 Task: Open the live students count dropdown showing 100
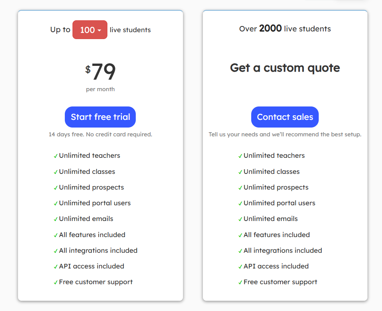(90, 29)
